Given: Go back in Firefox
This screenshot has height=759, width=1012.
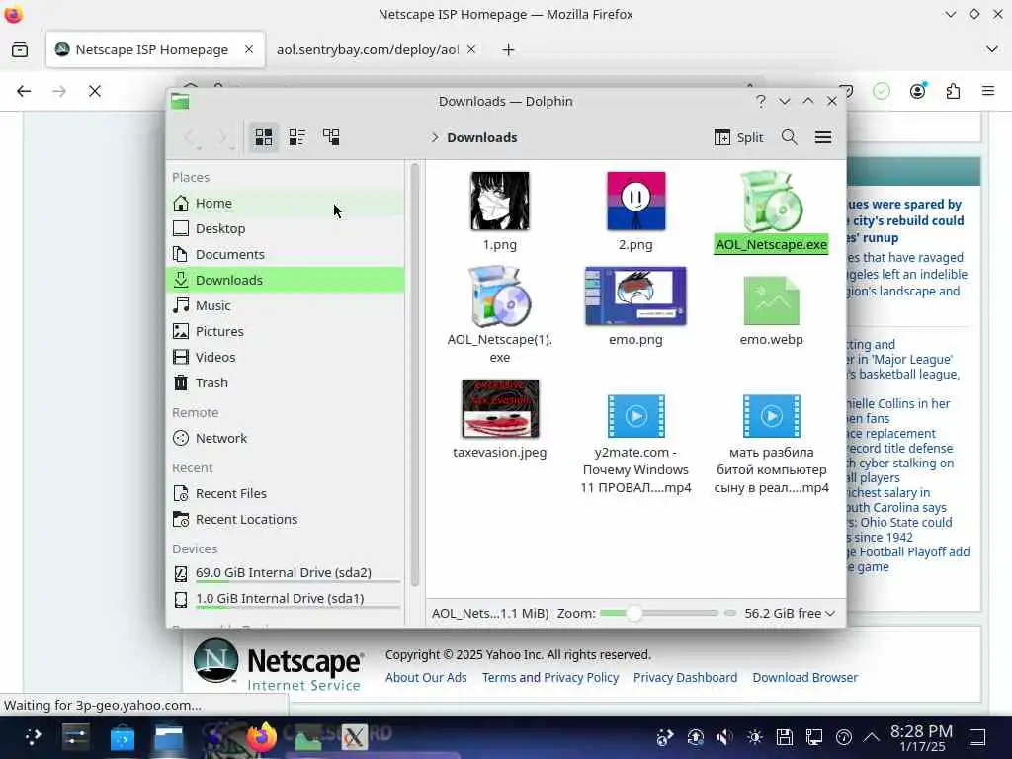Looking at the screenshot, I should pyautogui.click(x=24, y=91).
